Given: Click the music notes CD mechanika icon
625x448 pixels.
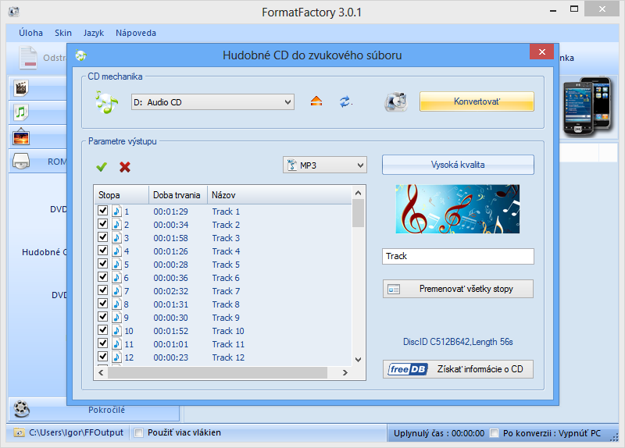Looking at the screenshot, I should tap(106, 102).
